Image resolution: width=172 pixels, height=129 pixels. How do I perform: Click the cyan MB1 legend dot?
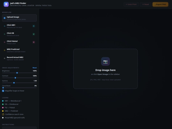(x=3, y=101)
